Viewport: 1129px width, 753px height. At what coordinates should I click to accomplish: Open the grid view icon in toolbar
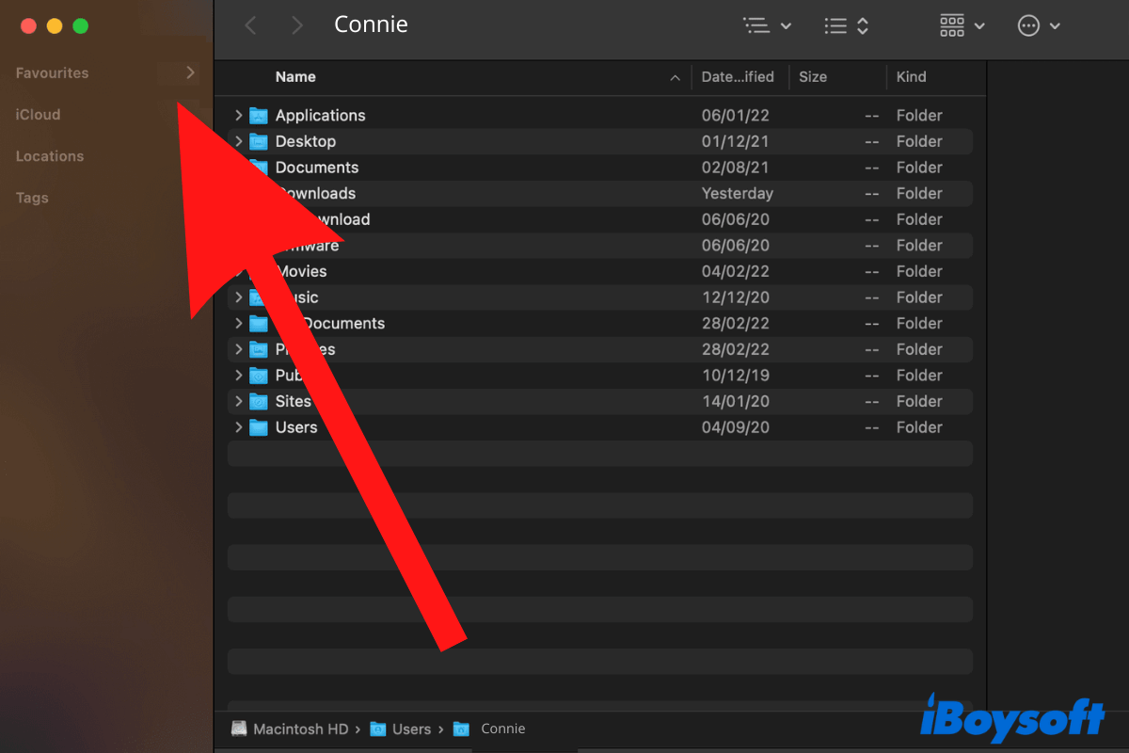[953, 25]
